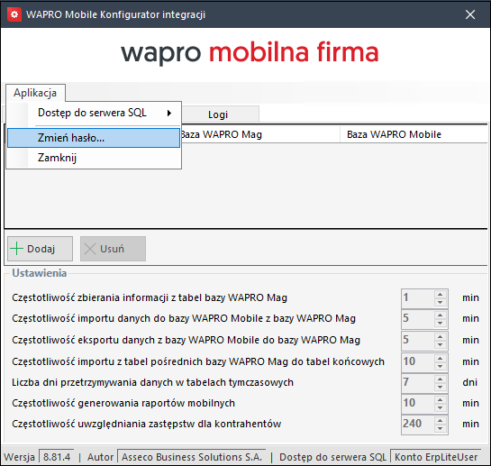
Task: Click Asseco Business Solutions S.A. status text
Action: (192, 457)
